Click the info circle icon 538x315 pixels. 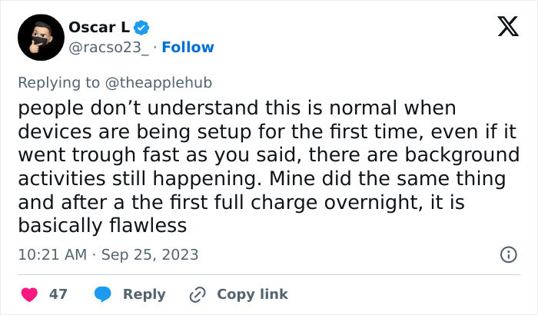tap(508, 254)
